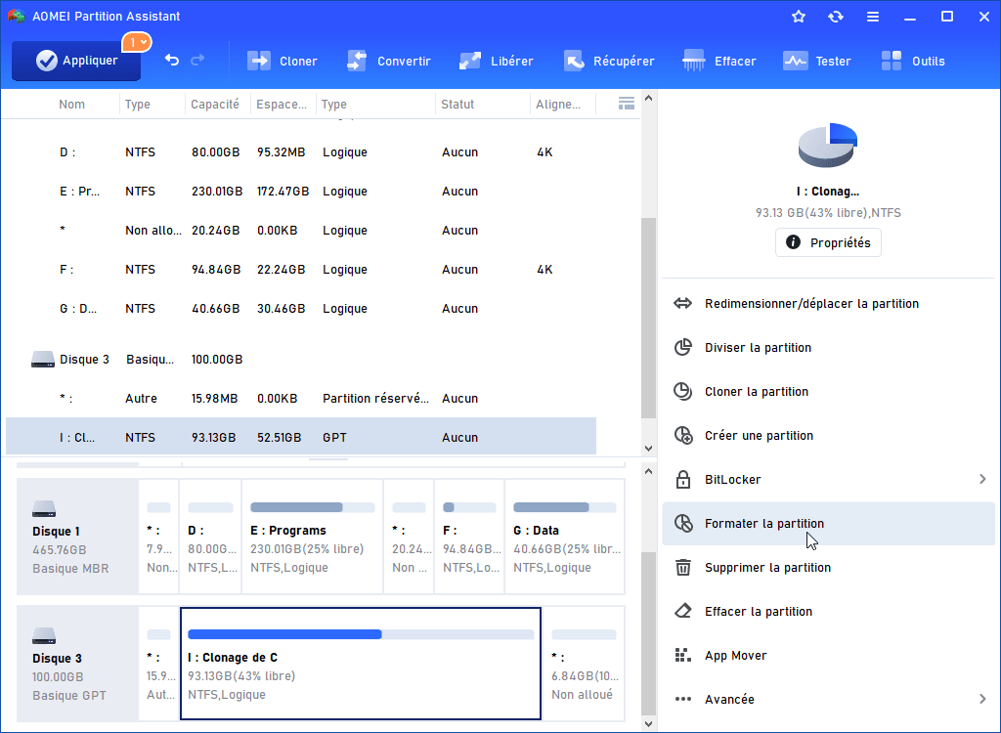Image resolution: width=1001 pixels, height=733 pixels.
Task: Select F : block in disk map
Action: click(x=469, y=537)
